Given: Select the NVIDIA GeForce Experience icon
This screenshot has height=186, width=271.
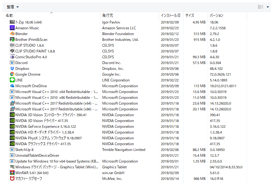Looking at the screenshot, I should click(12, 127).
